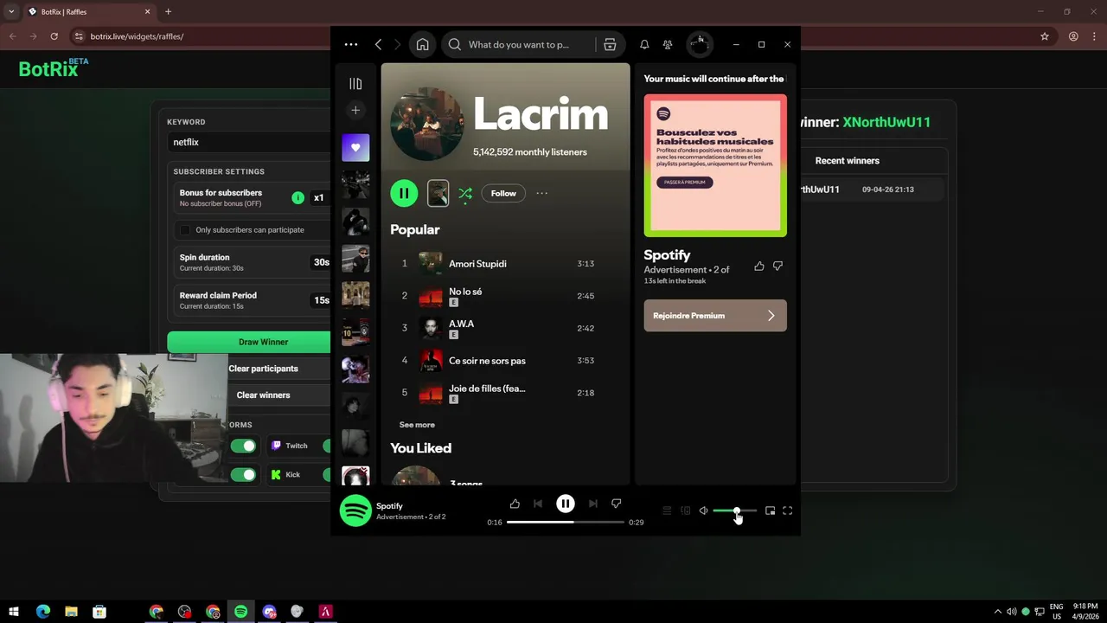Open more options for Lacrim artist
Viewport: 1107px width, 623px height.
pyautogui.click(x=541, y=193)
